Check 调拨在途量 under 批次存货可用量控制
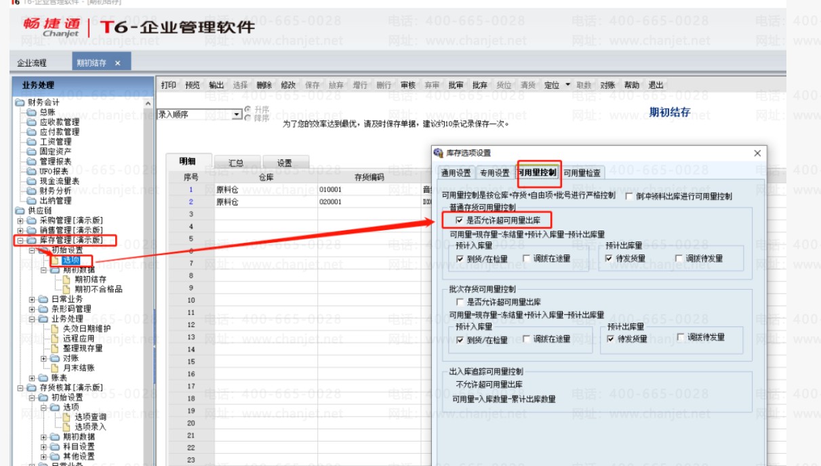 (x=526, y=339)
